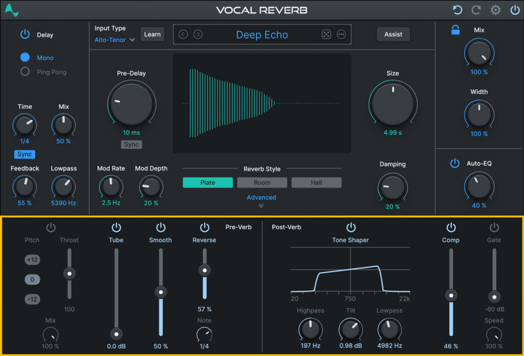Click the Gate slider handle
Screen dimensions: 524x356
pos(494,297)
